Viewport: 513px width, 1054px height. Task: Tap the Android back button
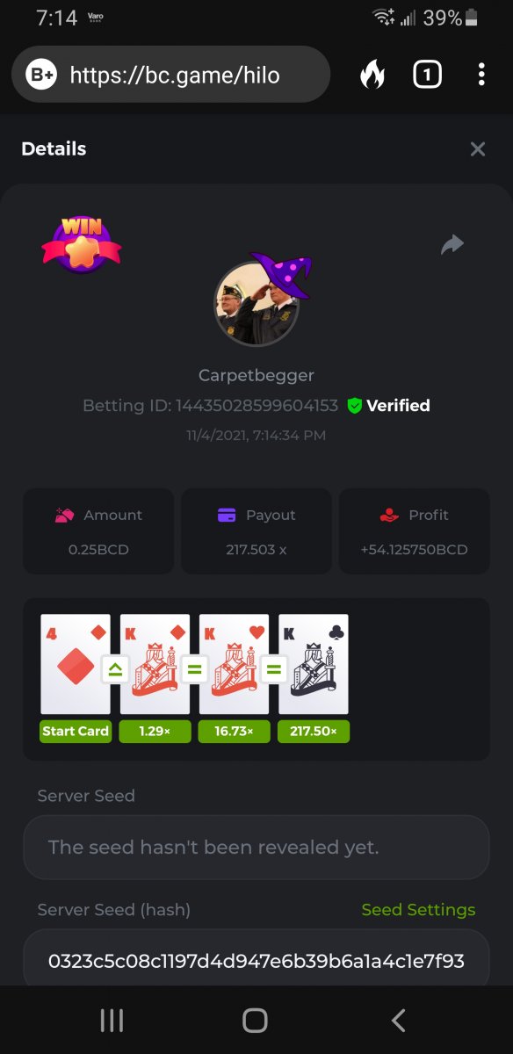click(x=398, y=1020)
